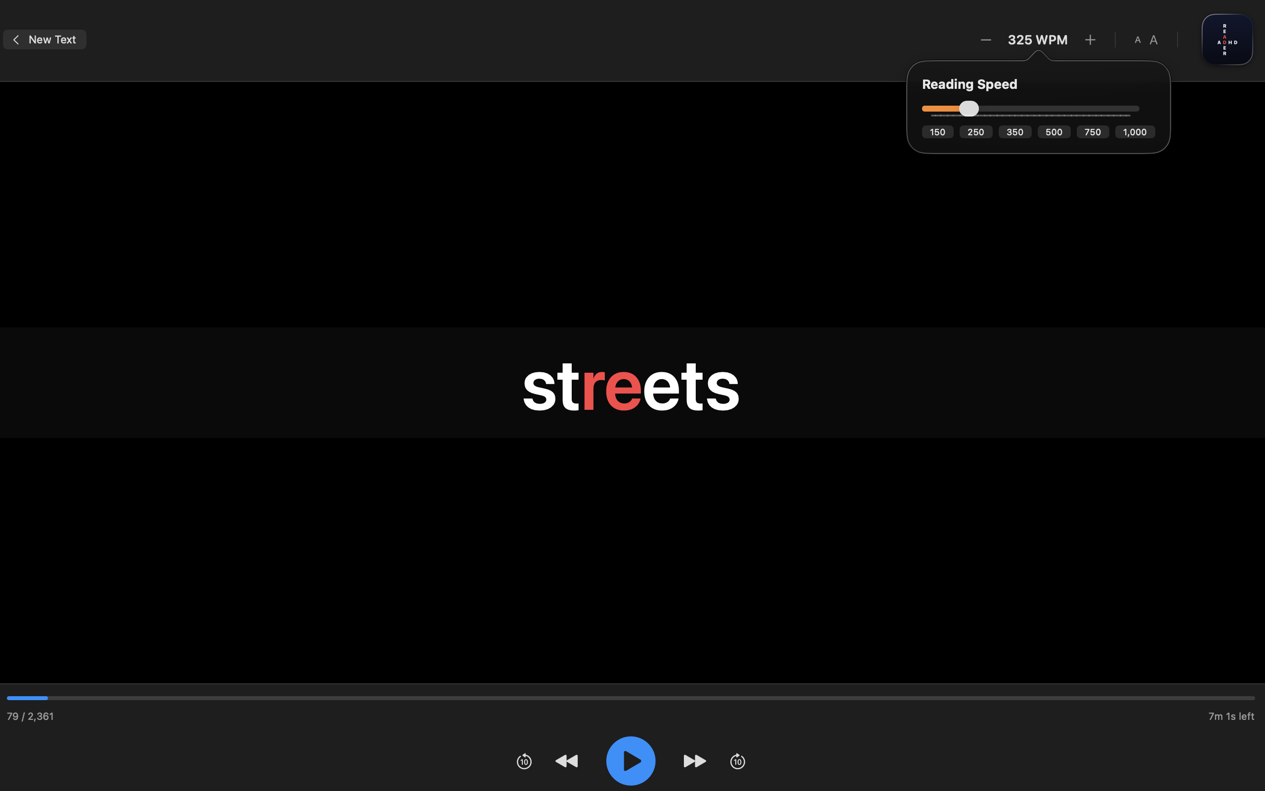Choose the smaller font size A
This screenshot has height=791, width=1265.
pyautogui.click(x=1137, y=40)
